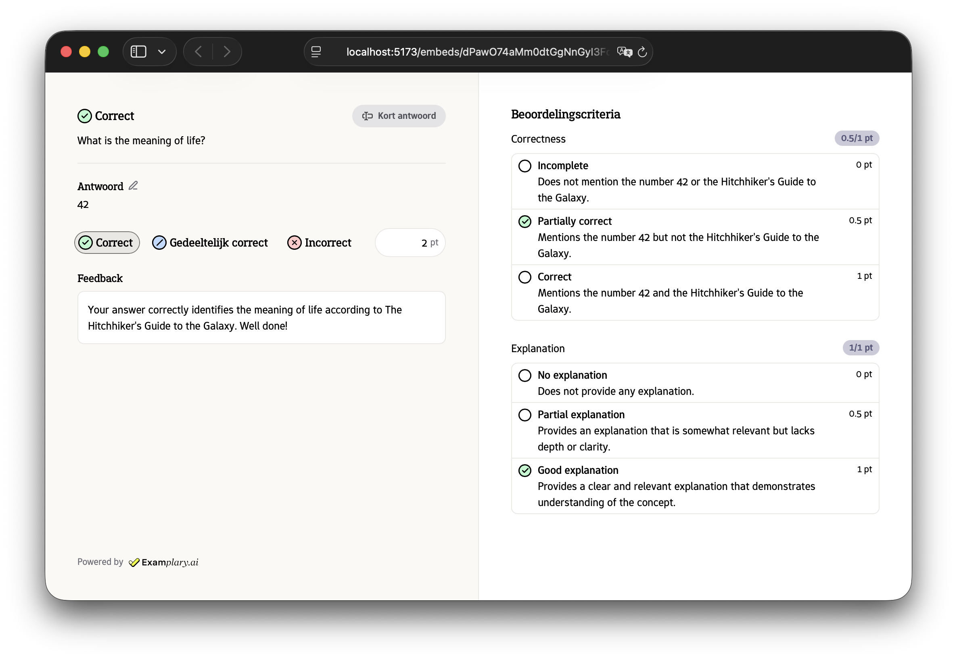Click the translate icon in address bar
The width and height of the screenshot is (957, 660).
point(624,52)
